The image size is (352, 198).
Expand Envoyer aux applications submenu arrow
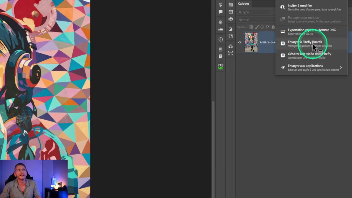click(x=341, y=67)
